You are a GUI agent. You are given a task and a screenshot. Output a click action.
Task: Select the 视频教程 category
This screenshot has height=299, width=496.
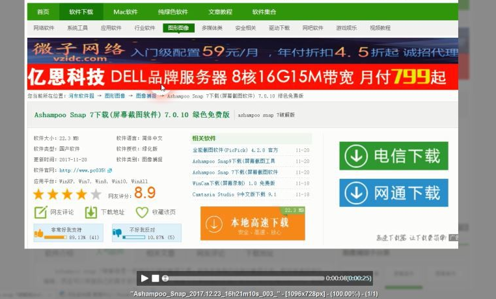click(380, 28)
